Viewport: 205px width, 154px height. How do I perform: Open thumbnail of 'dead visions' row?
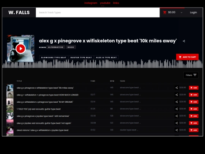(10, 130)
